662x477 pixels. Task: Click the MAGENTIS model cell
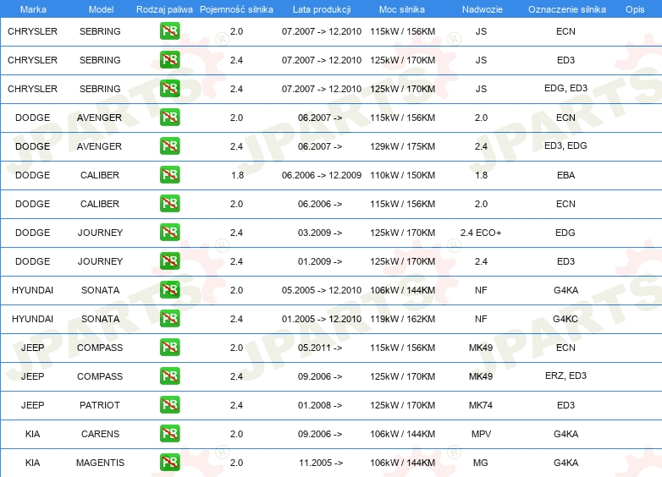tap(100, 463)
